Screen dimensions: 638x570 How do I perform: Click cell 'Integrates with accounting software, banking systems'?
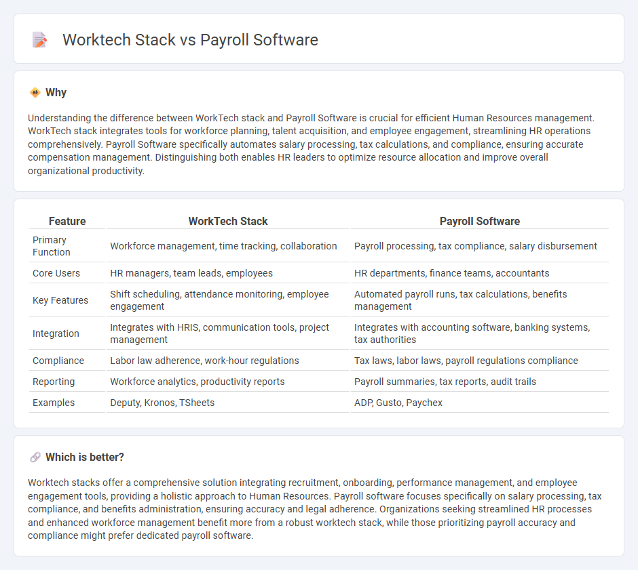click(x=480, y=333)
